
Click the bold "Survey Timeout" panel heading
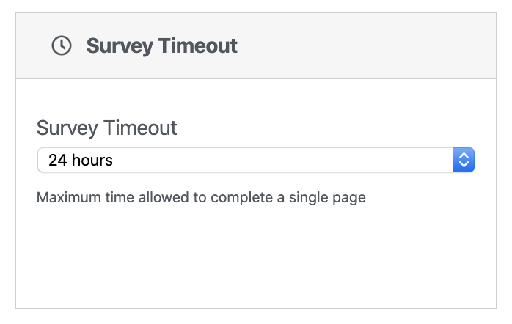pos(161,45)
